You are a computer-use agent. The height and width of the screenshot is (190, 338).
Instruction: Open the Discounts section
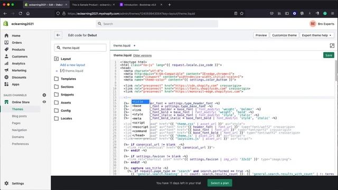tap(19, 77)
